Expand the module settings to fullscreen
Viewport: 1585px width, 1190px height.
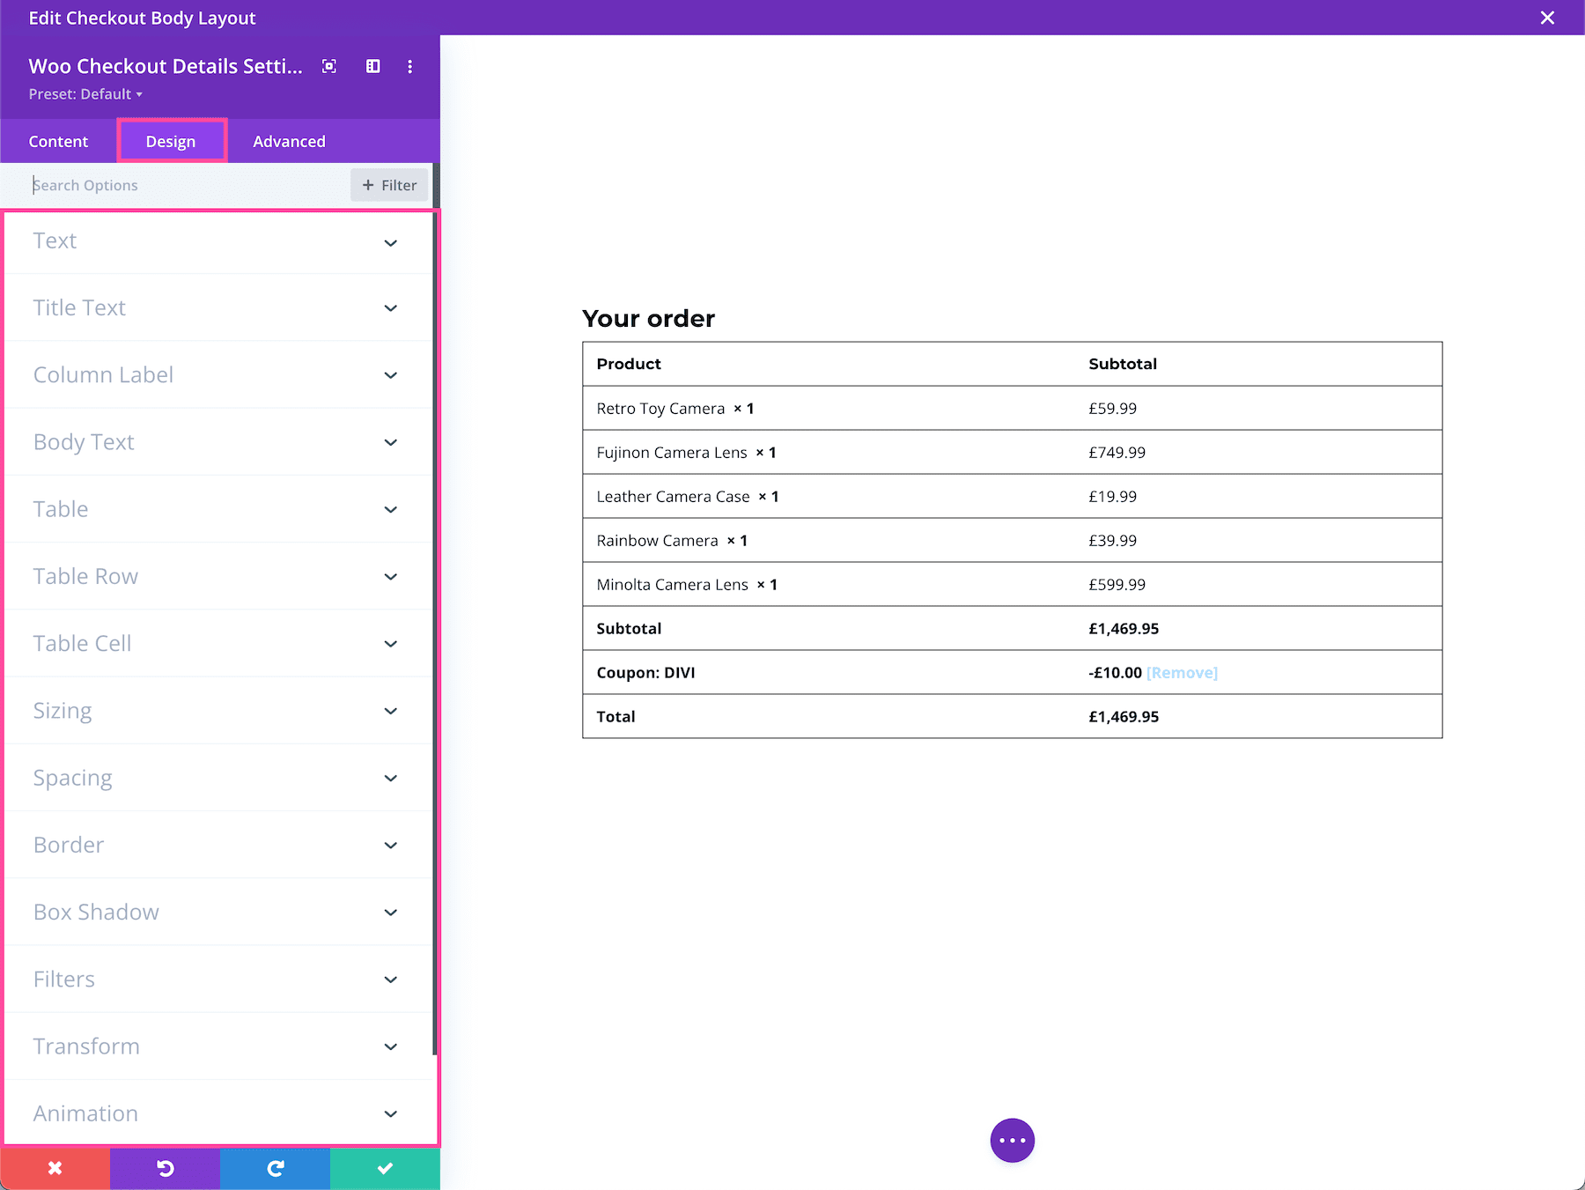(x=328, y=66)
